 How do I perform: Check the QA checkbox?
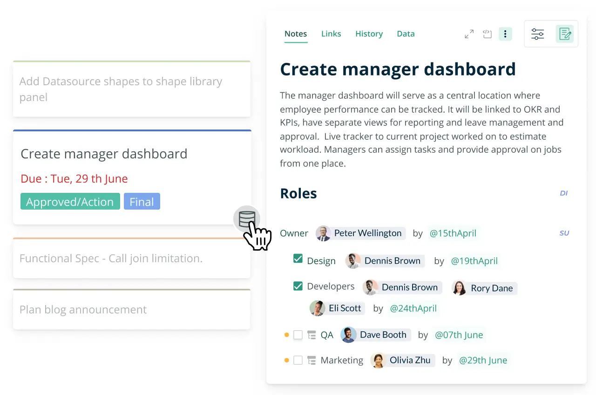tap(298, 335)
